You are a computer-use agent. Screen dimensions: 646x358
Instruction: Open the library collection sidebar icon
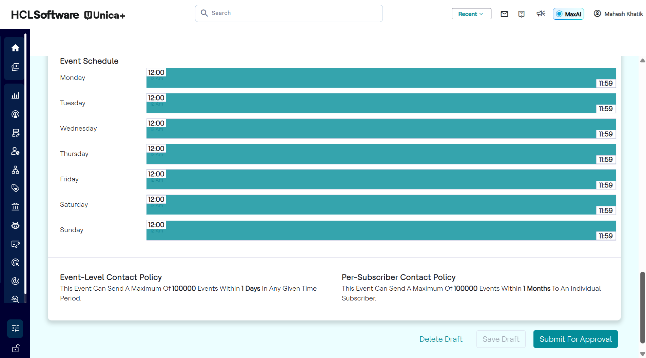tap(15, 67)
